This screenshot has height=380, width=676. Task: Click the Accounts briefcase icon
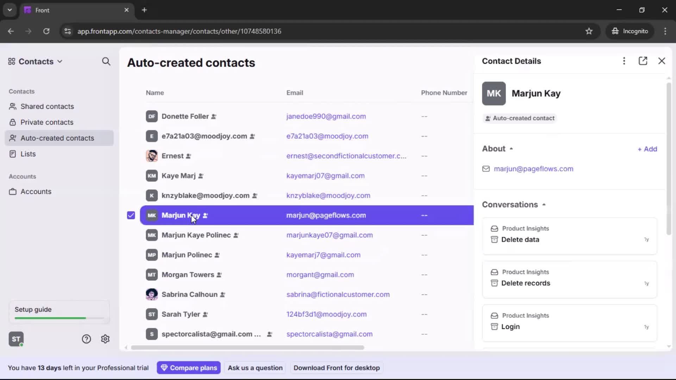click(13, 191)
